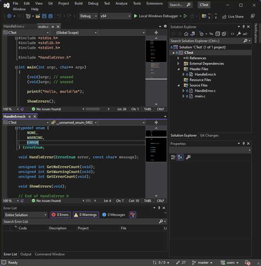Viewport: 261px width, 266px height.
Task: Open the x64 platform dropdown
Action: tap(115, 16)
